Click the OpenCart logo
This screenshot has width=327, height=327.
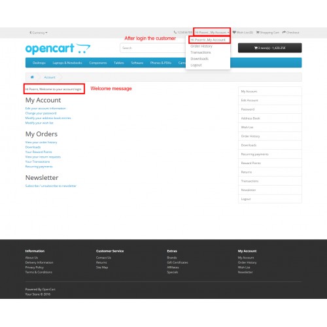click(x=58, y=48)
